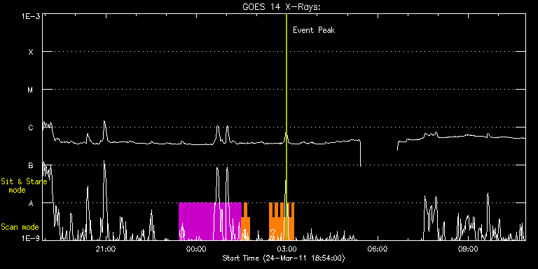This screenshot has width=538, height=269.
Task: Click the magenta observation block labeled 0
Action: (210, 221)
